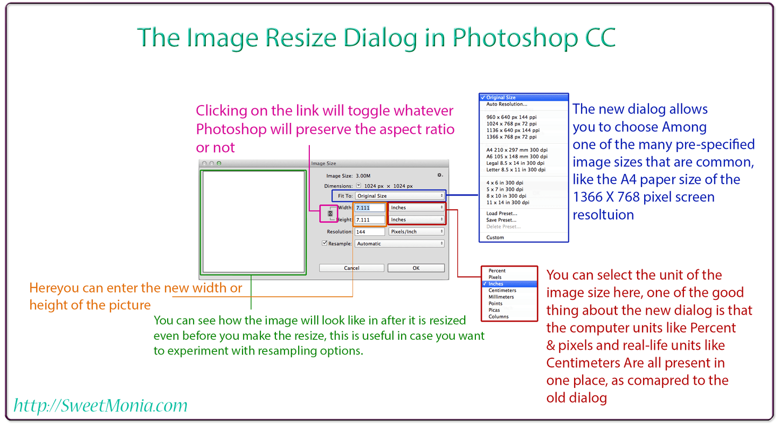Select the checked Inches unit entry

509,284
